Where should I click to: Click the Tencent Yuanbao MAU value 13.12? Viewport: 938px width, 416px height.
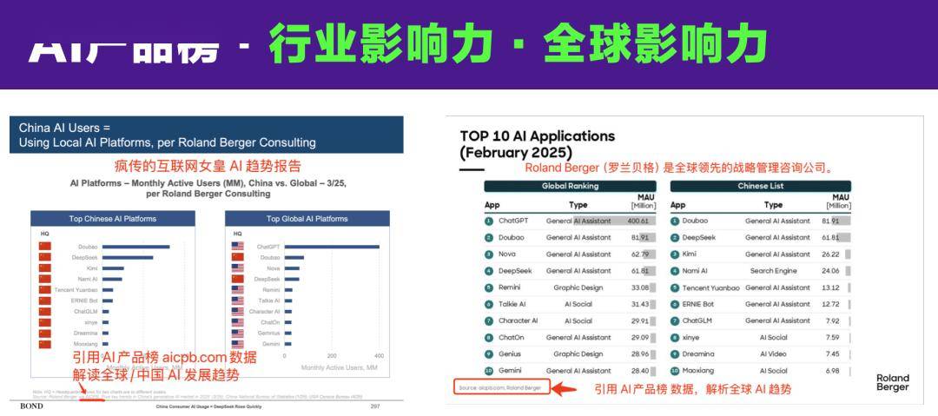point(829,287)
